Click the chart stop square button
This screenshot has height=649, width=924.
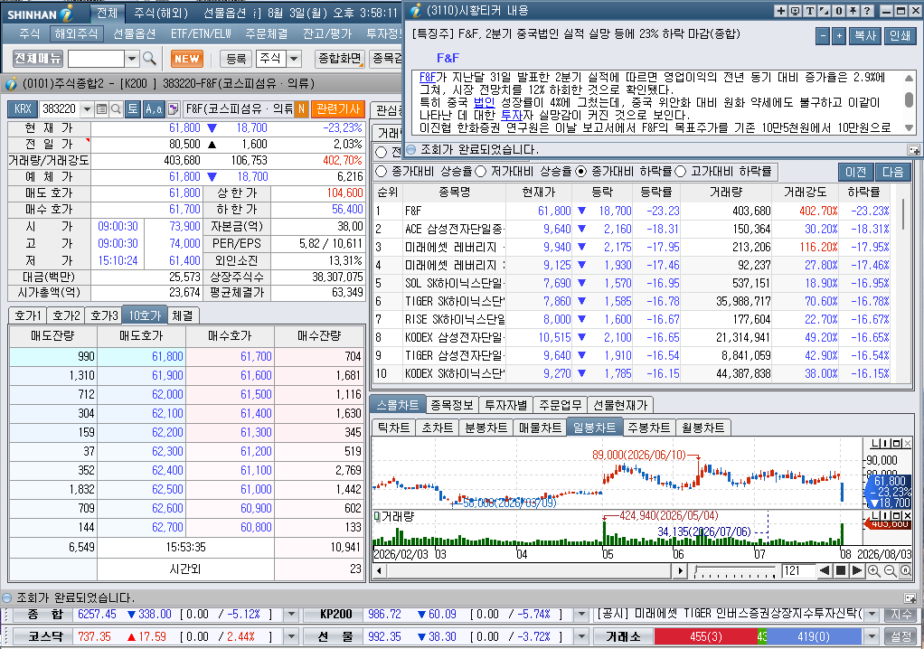tap(841, 570)
